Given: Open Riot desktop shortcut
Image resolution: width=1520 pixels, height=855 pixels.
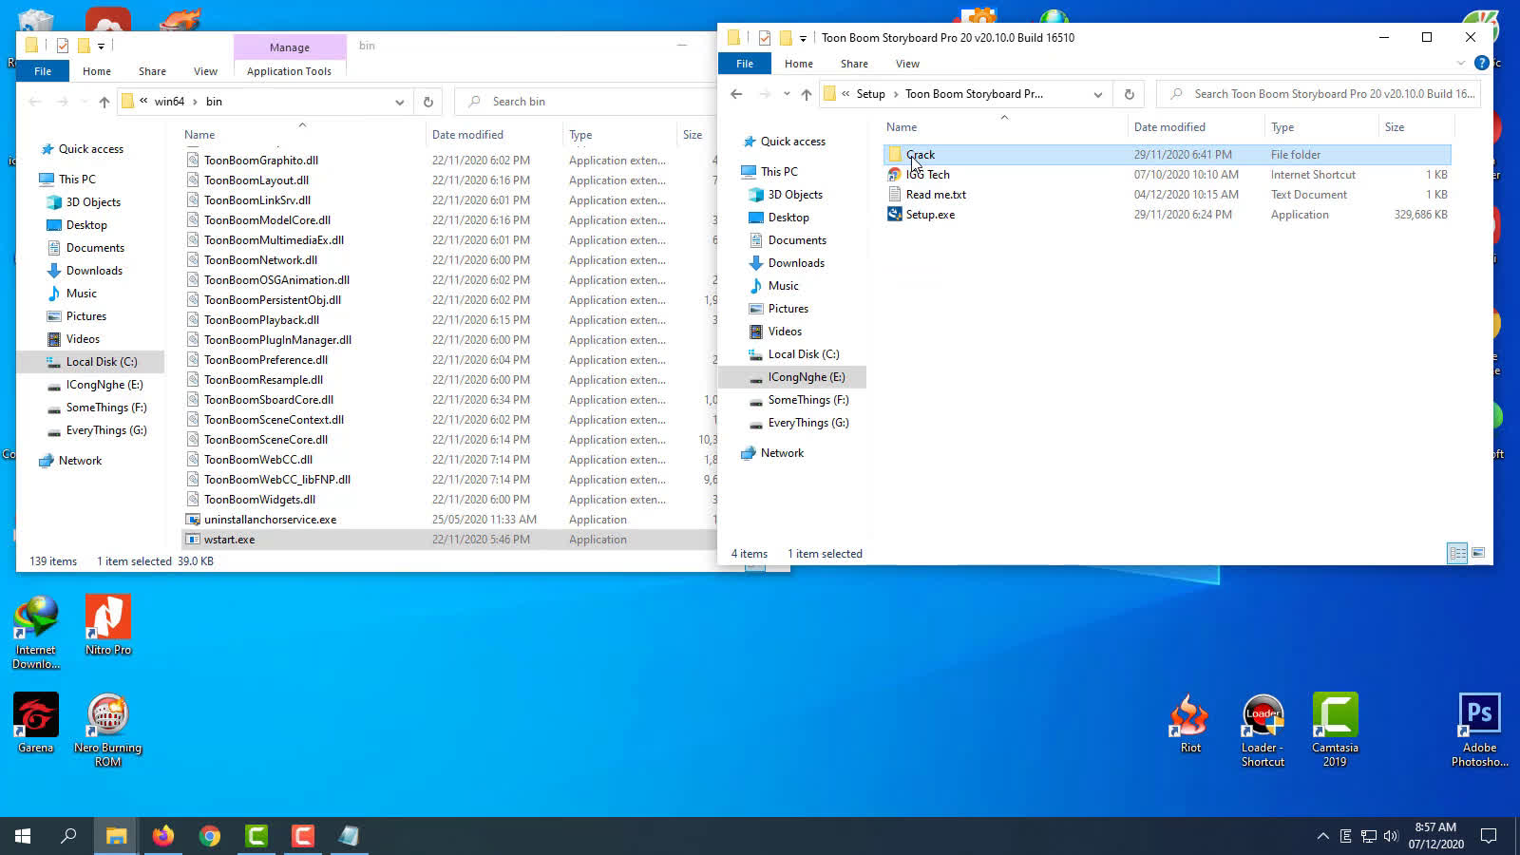Looking at the screenshot, I should (1190, 723).
